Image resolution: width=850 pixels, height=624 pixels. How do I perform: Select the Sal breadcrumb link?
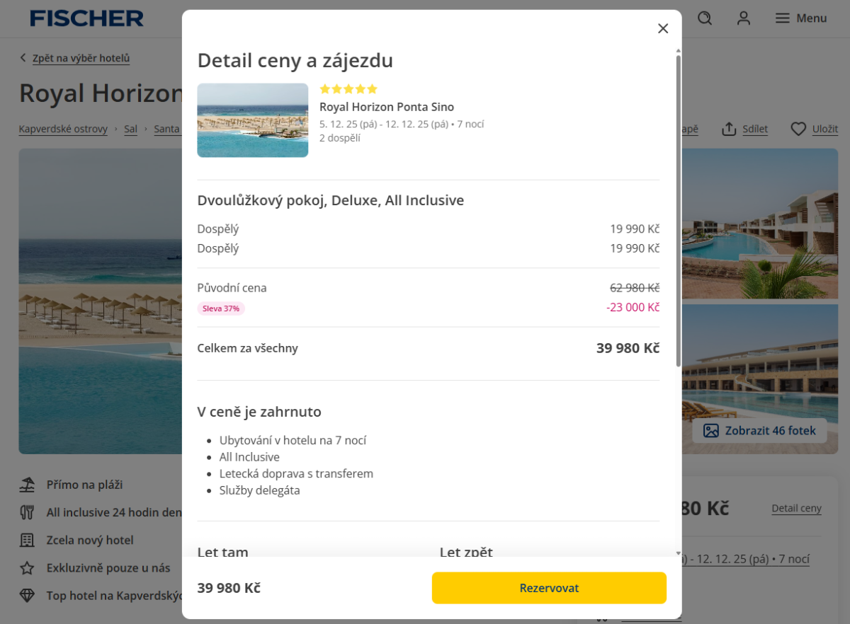(x=130, y=129)
